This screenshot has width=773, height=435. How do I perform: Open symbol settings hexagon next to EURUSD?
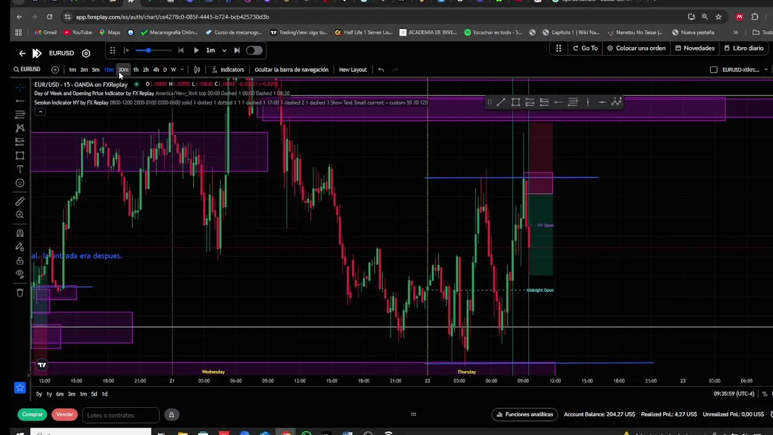[86, 53]
